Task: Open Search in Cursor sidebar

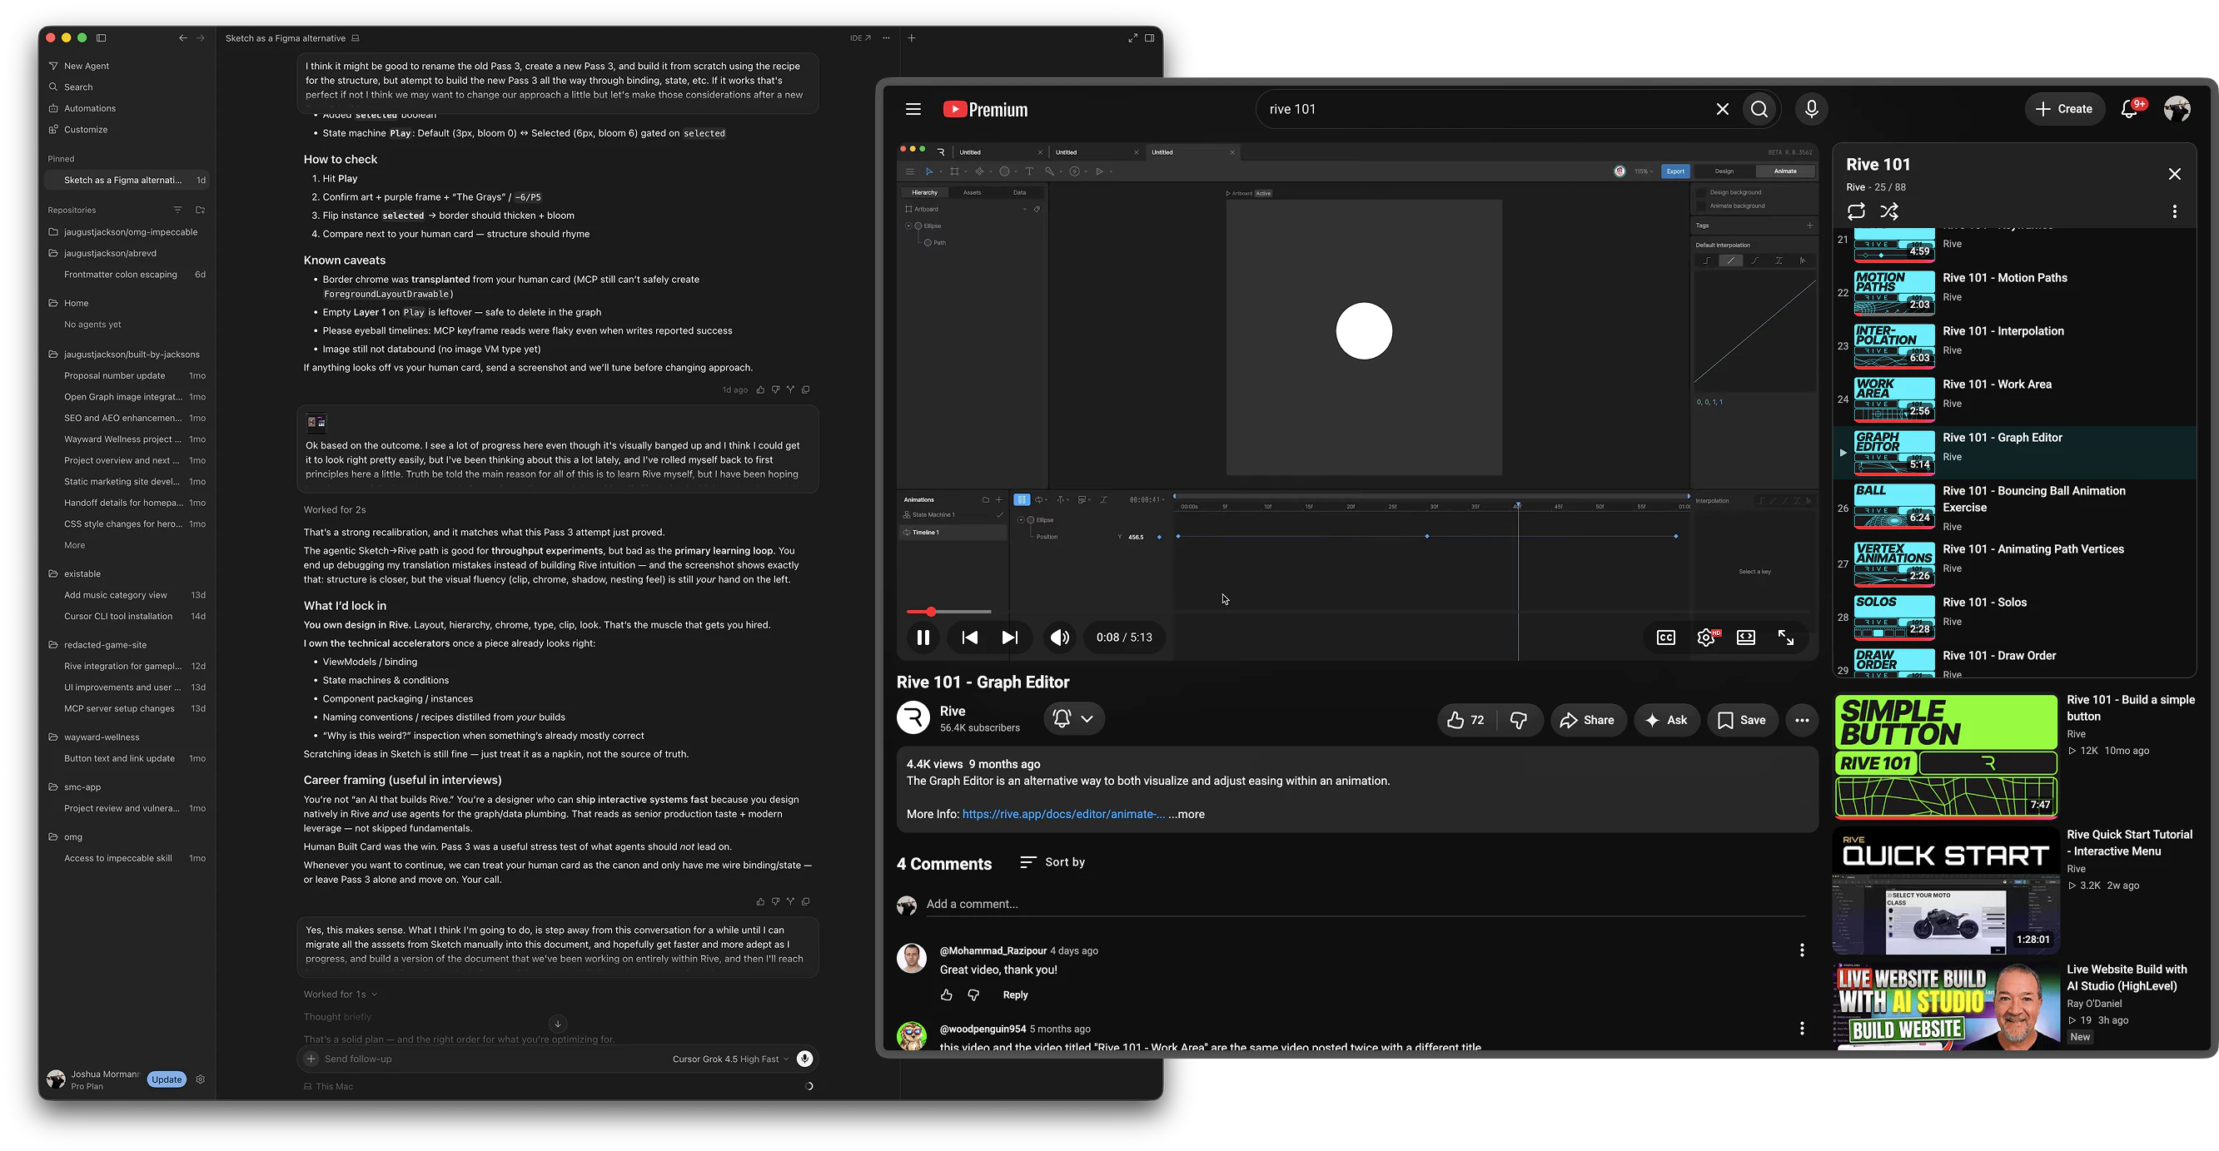Action: 127,87
